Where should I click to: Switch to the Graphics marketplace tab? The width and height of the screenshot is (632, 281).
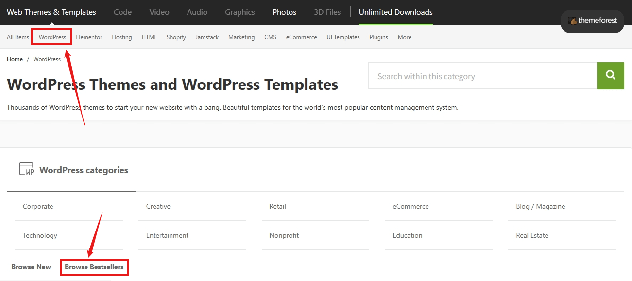point(240,12)
